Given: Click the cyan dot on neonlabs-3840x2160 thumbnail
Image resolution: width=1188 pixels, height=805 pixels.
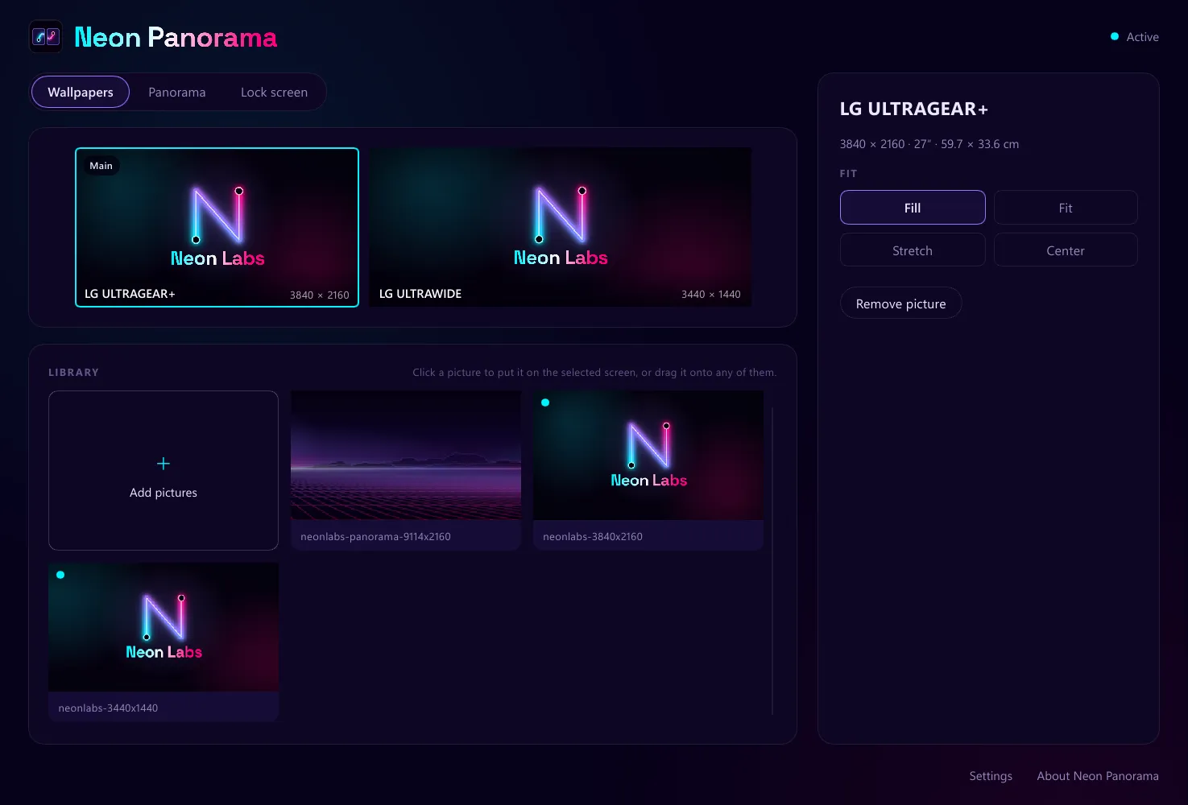Looking at the screenshot, I should (x=545, y=402).
